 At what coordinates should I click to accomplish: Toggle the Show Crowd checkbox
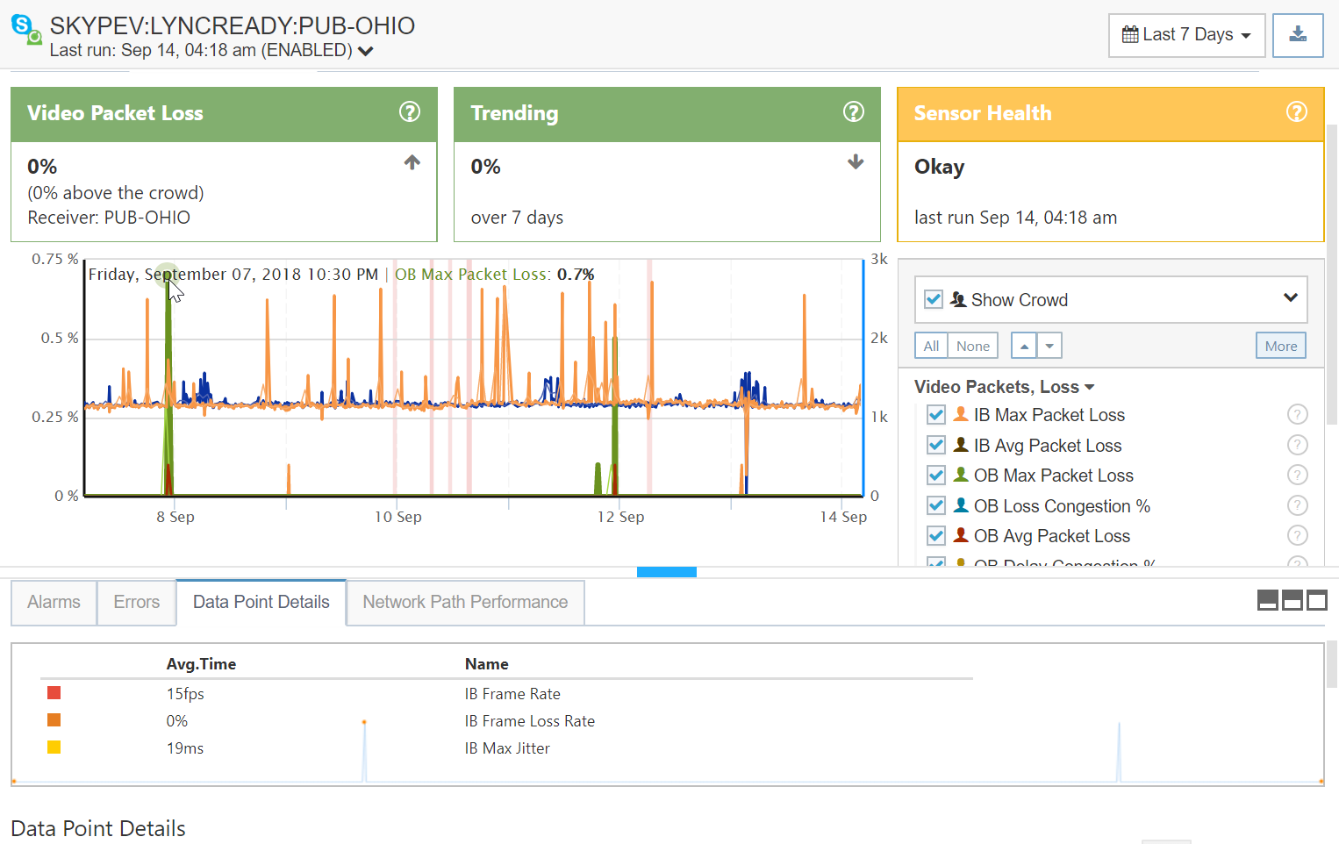(934, 299)
